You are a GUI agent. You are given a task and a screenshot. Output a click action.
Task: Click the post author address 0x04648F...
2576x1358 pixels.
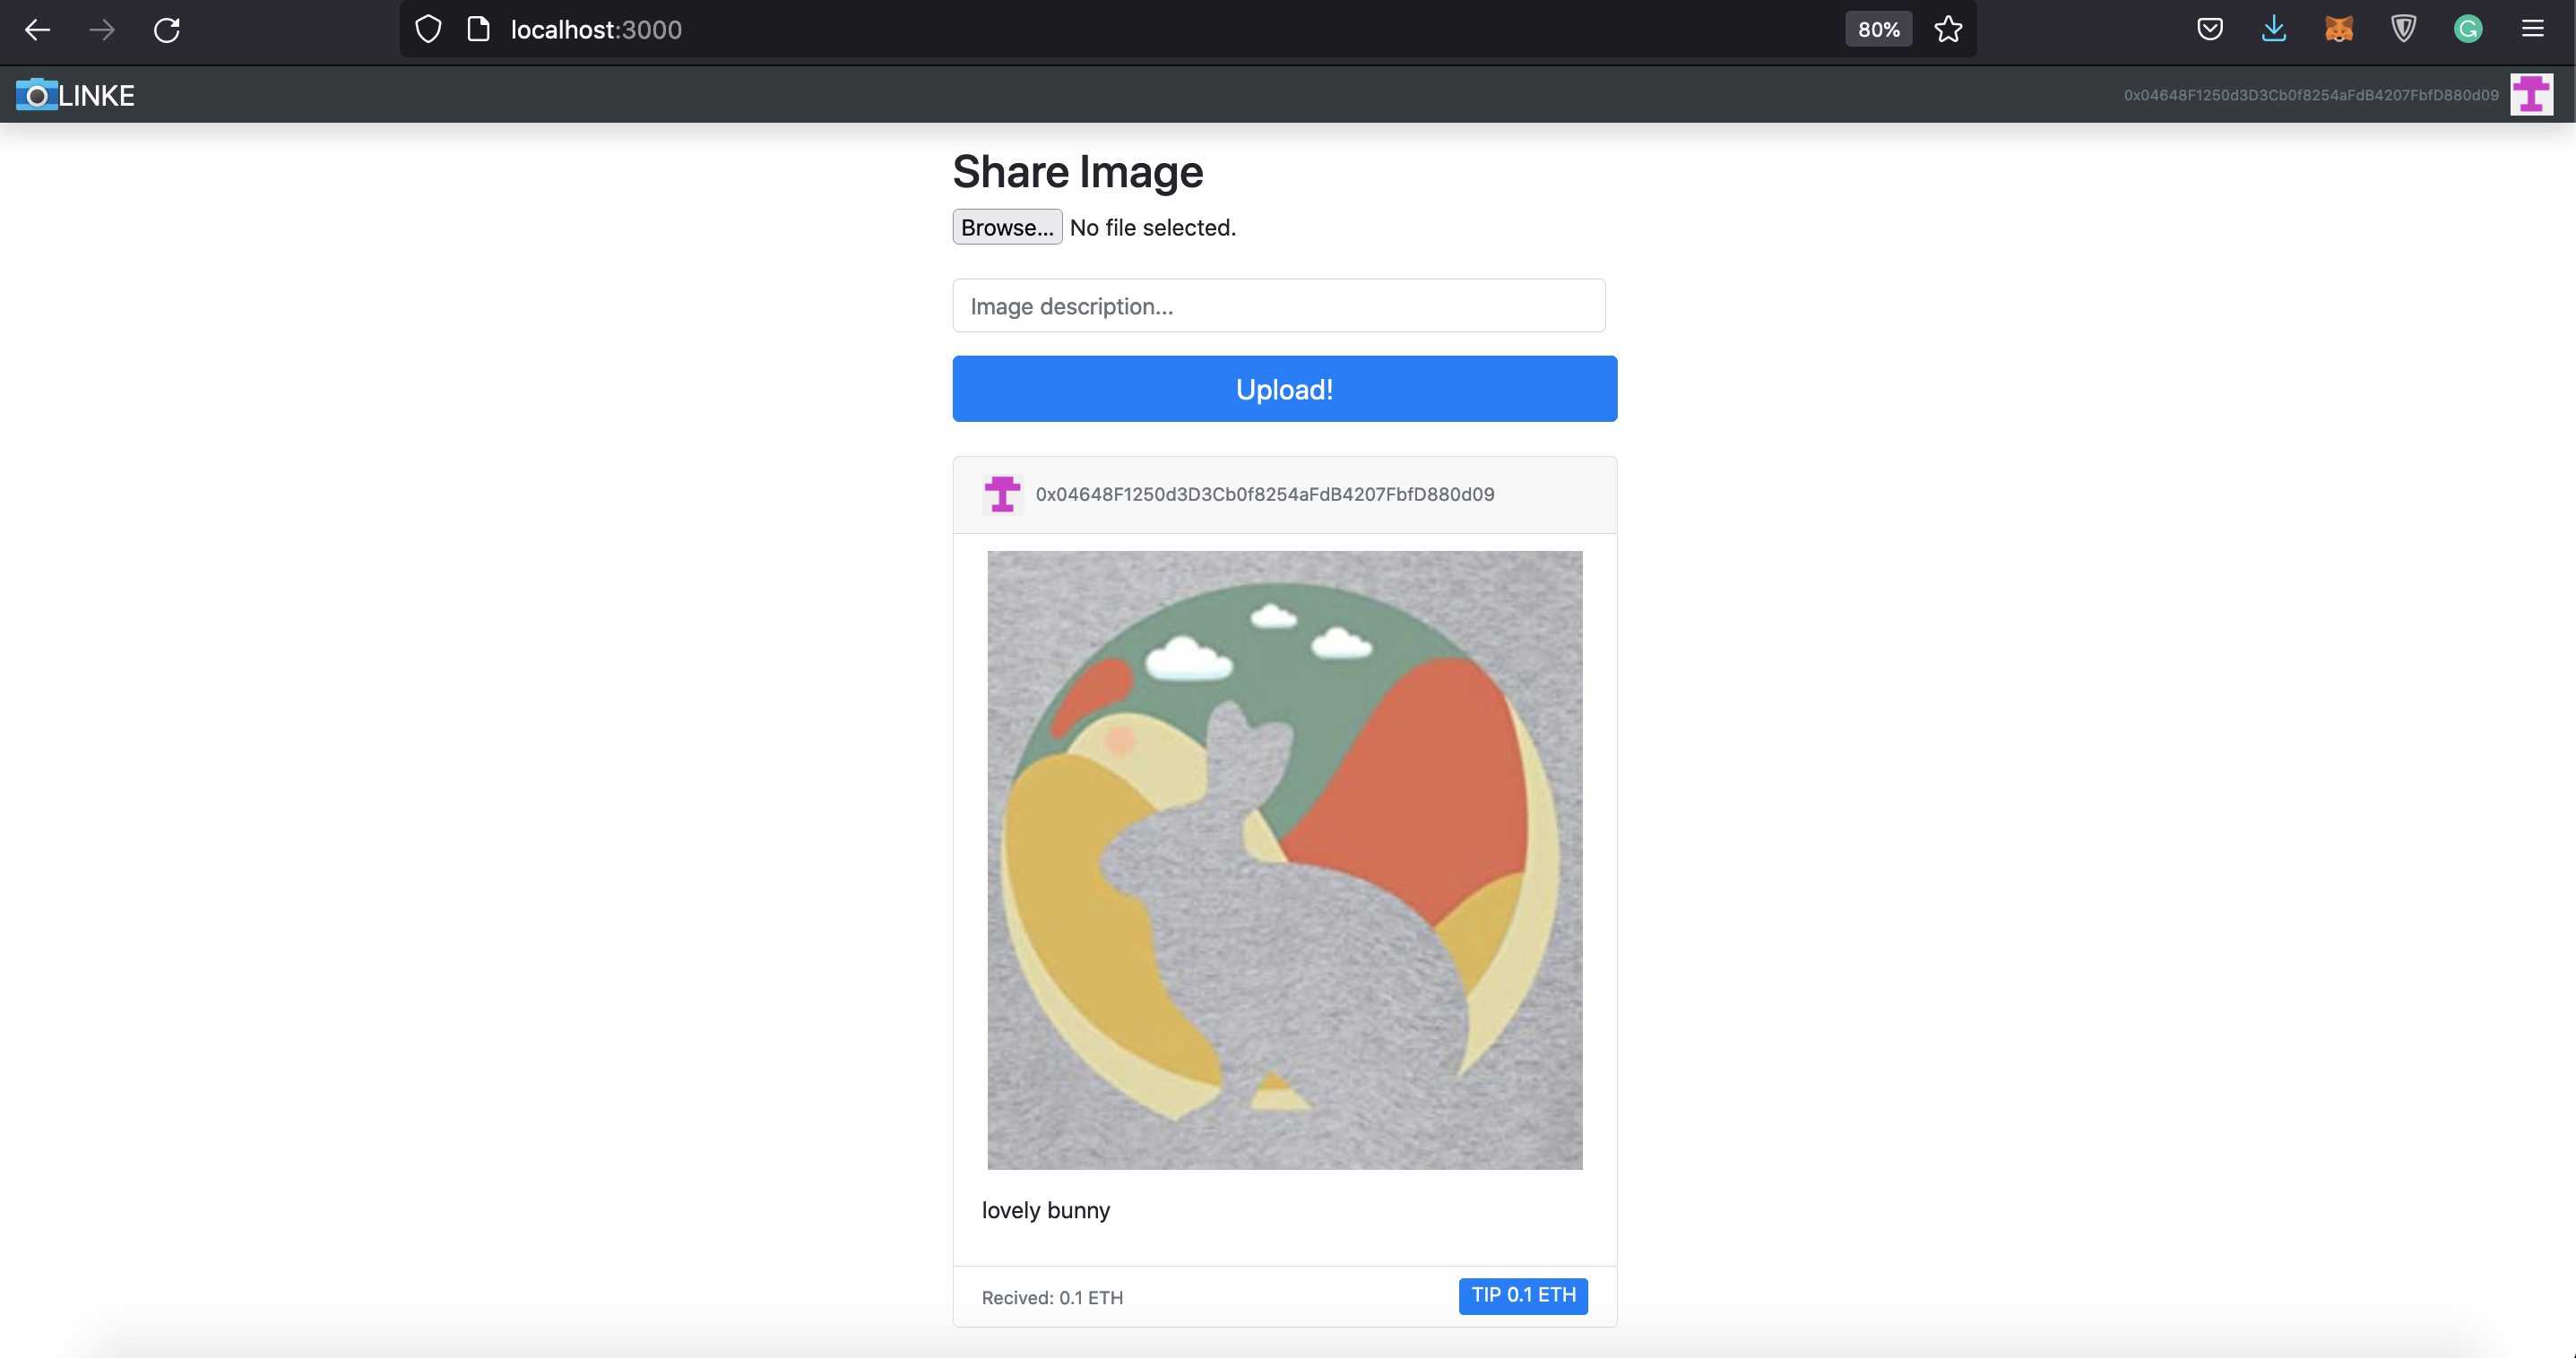(x=1265, y=494)
